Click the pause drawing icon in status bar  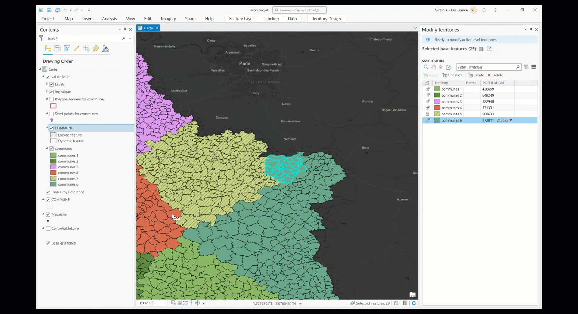[405, 303]
